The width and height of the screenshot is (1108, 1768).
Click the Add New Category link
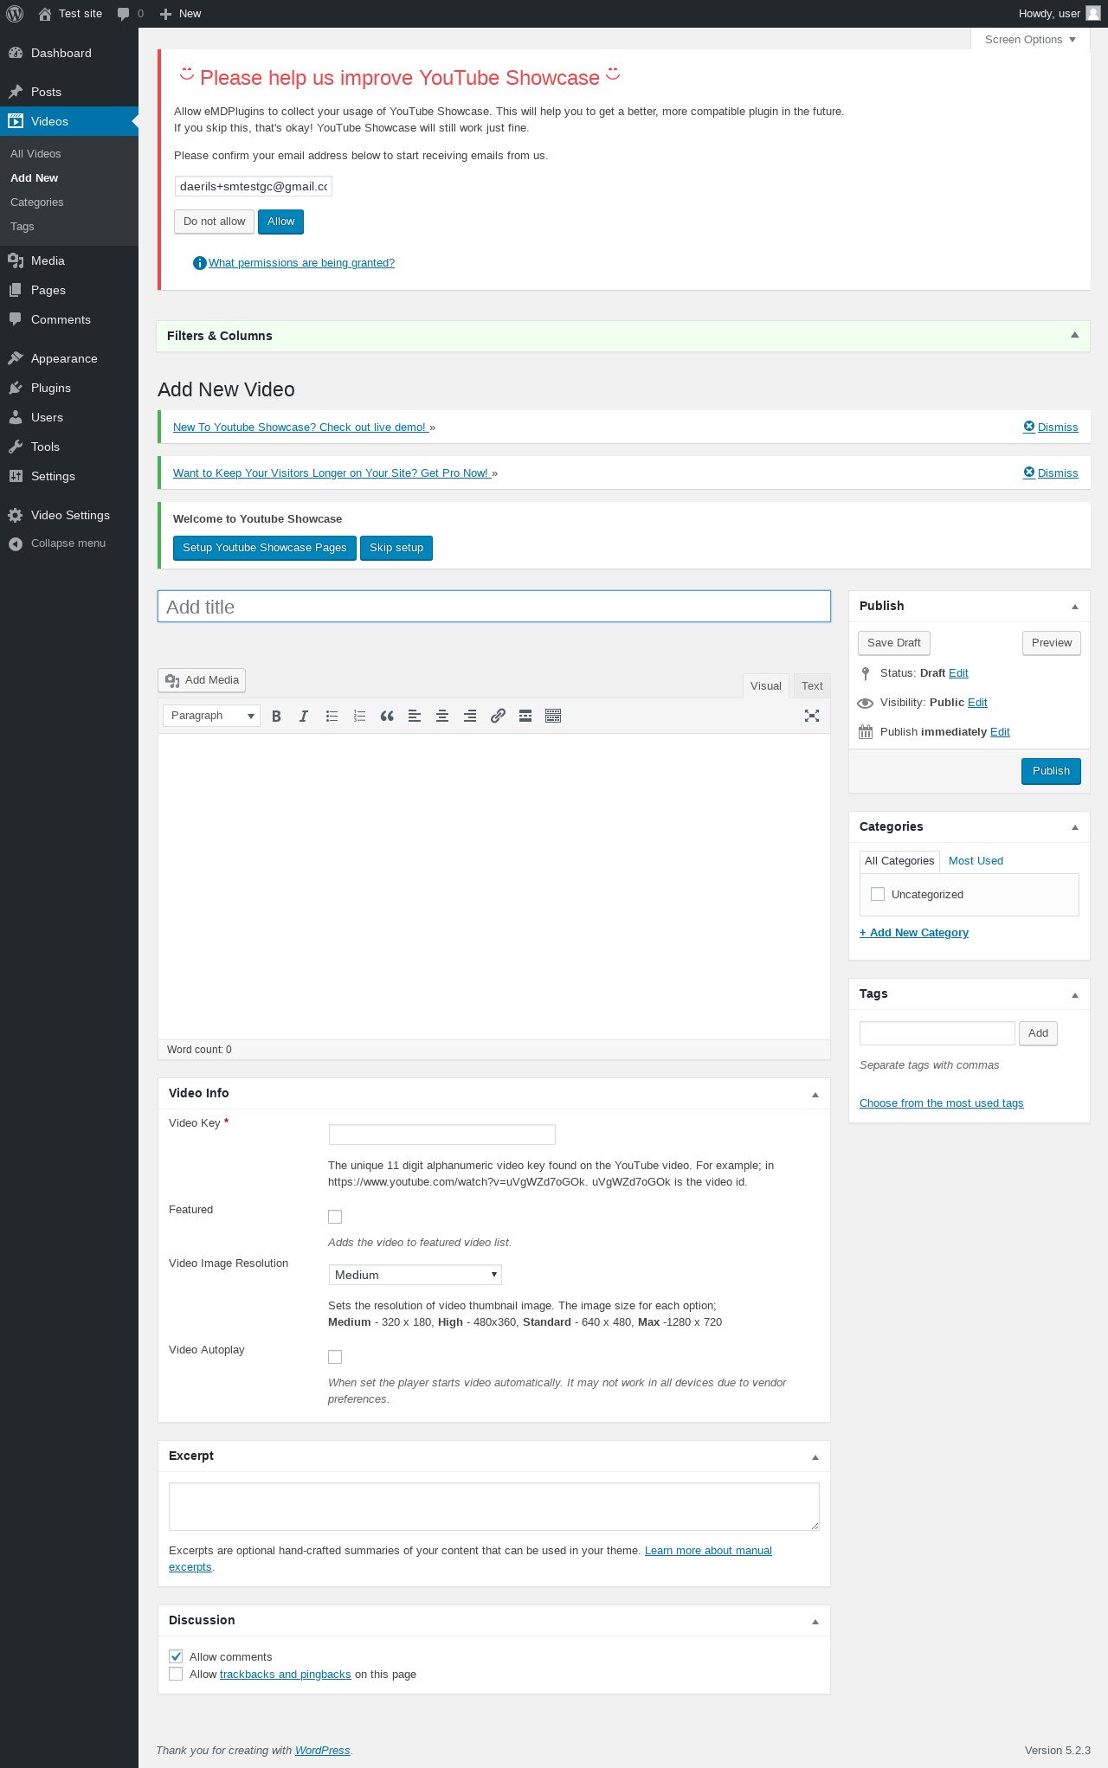[914, 933]
